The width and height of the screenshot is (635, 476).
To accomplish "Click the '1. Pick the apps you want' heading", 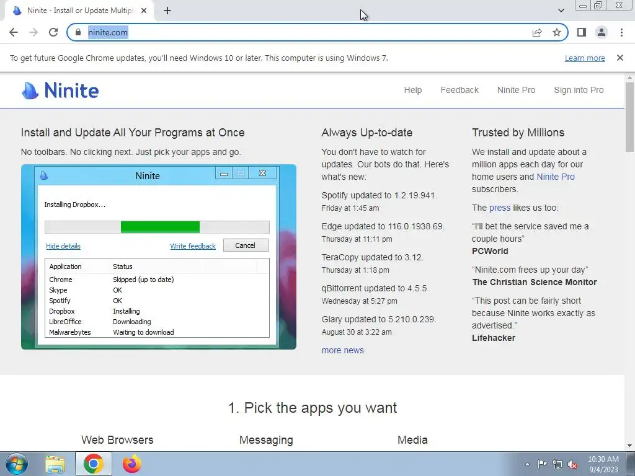I will 313,408.
